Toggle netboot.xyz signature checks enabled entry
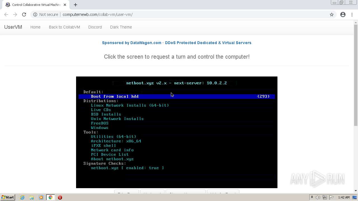This screenshot has height=201, width=358. pos(127,168)
